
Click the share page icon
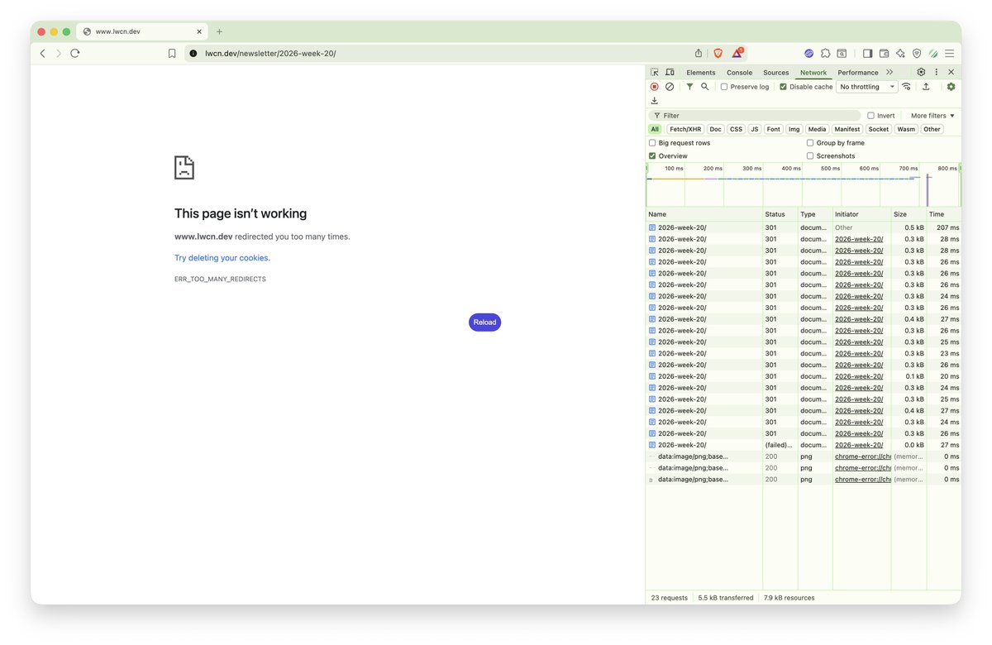pos(699,53)
